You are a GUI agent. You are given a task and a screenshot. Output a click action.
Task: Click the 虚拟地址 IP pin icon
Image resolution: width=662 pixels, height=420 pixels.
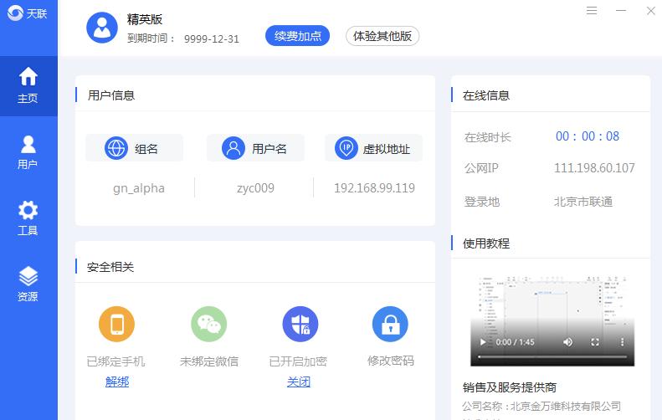pos(346,148)
